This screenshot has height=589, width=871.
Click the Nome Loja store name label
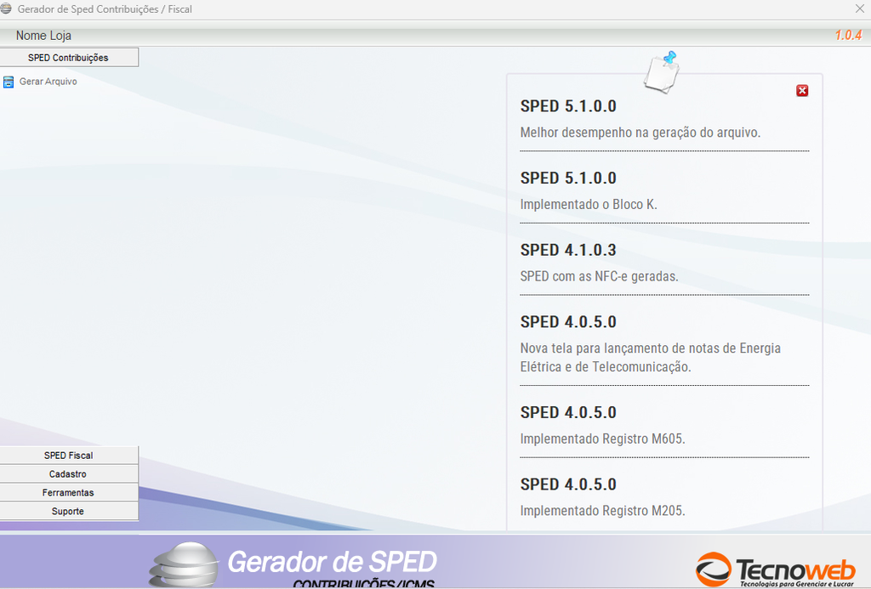(x=43, y=36)
